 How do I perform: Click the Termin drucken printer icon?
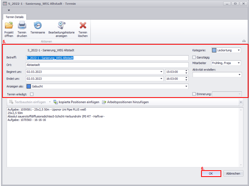pyautogui.click(x=22, y=26)
